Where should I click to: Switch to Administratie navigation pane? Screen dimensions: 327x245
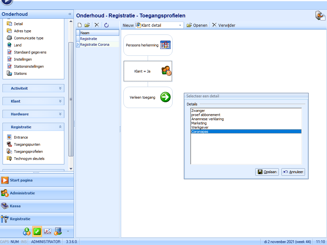click(x=22, y=193)
